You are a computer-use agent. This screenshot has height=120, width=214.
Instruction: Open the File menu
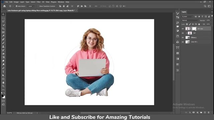click(7, 2)
